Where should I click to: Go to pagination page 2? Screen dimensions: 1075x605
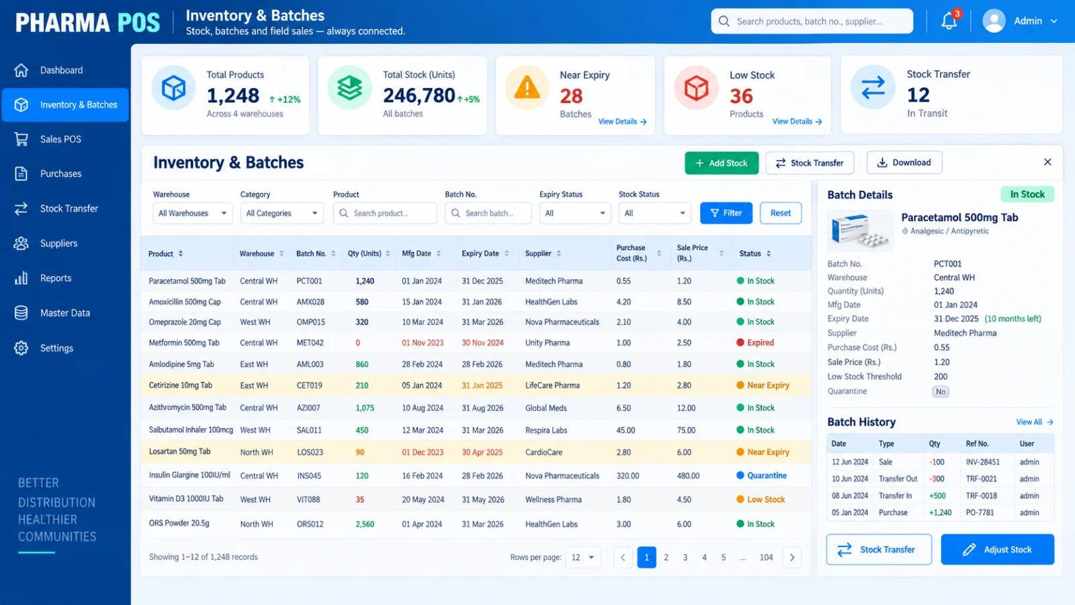click(x=666, y=557)
